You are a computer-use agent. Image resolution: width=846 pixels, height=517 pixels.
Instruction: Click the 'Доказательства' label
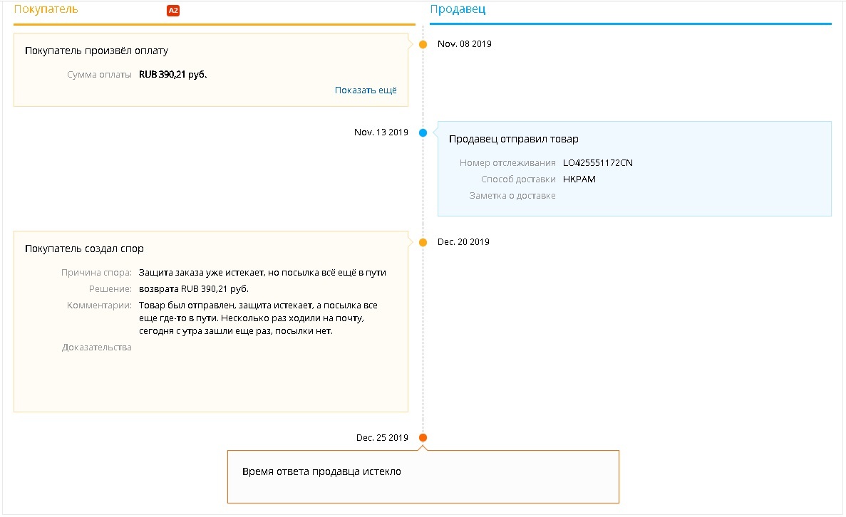pos(97,348)
